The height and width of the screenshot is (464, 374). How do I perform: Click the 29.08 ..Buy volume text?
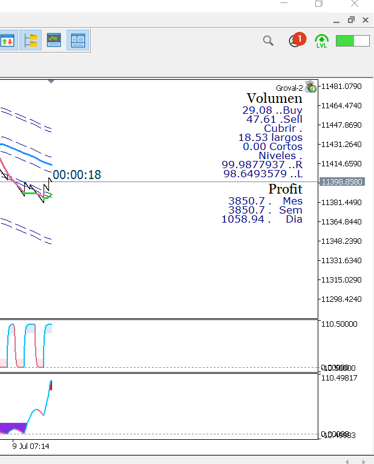(x=272, y=110)
